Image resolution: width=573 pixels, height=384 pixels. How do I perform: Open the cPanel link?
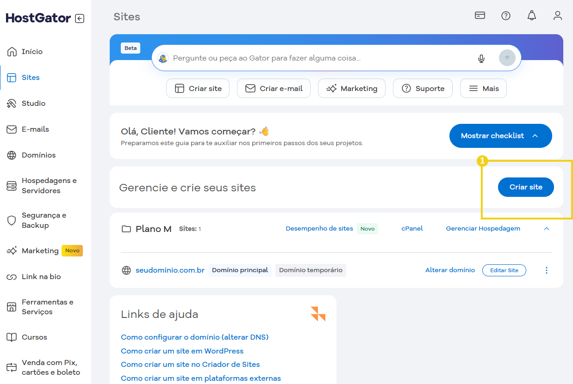[x=412, y=229]
